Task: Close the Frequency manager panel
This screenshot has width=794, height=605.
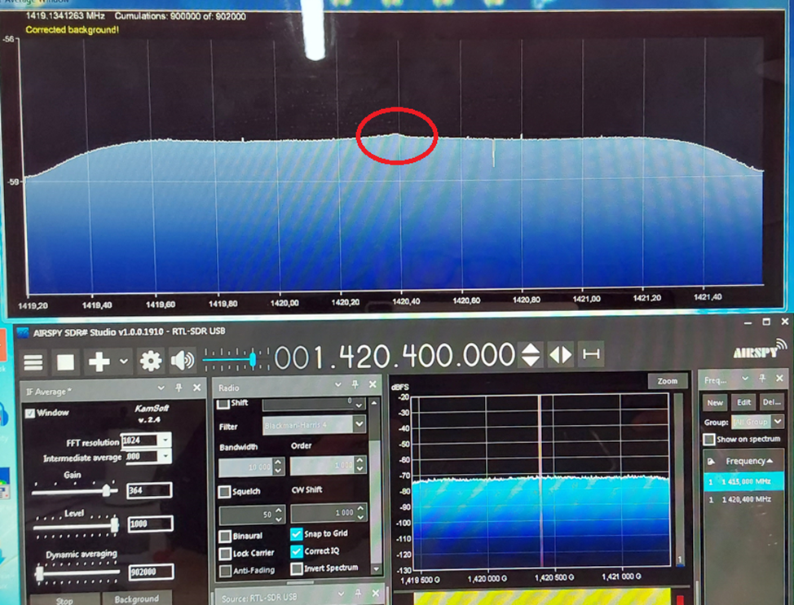Action: (780, 378)
